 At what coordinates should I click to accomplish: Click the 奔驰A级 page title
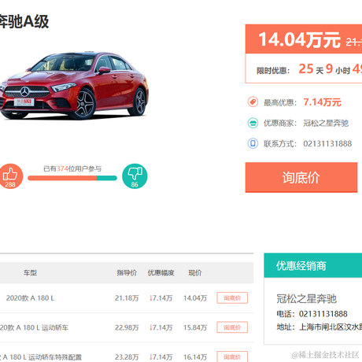pyautogui.click(x=24, y=21)
